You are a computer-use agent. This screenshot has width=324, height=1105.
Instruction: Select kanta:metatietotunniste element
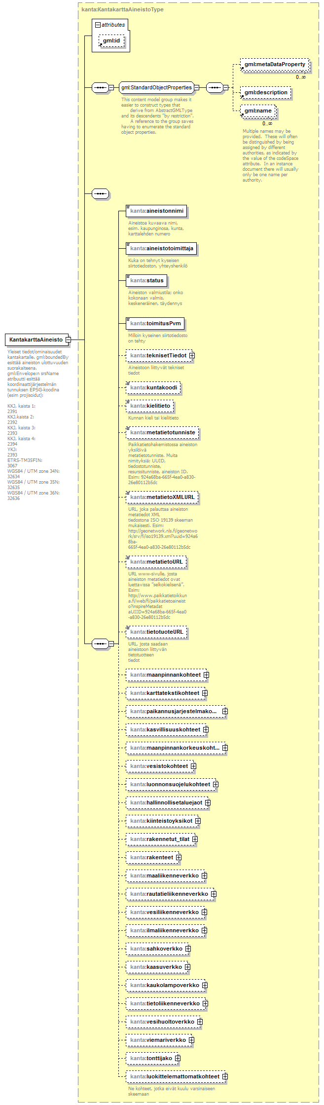(x=163, y=432)
